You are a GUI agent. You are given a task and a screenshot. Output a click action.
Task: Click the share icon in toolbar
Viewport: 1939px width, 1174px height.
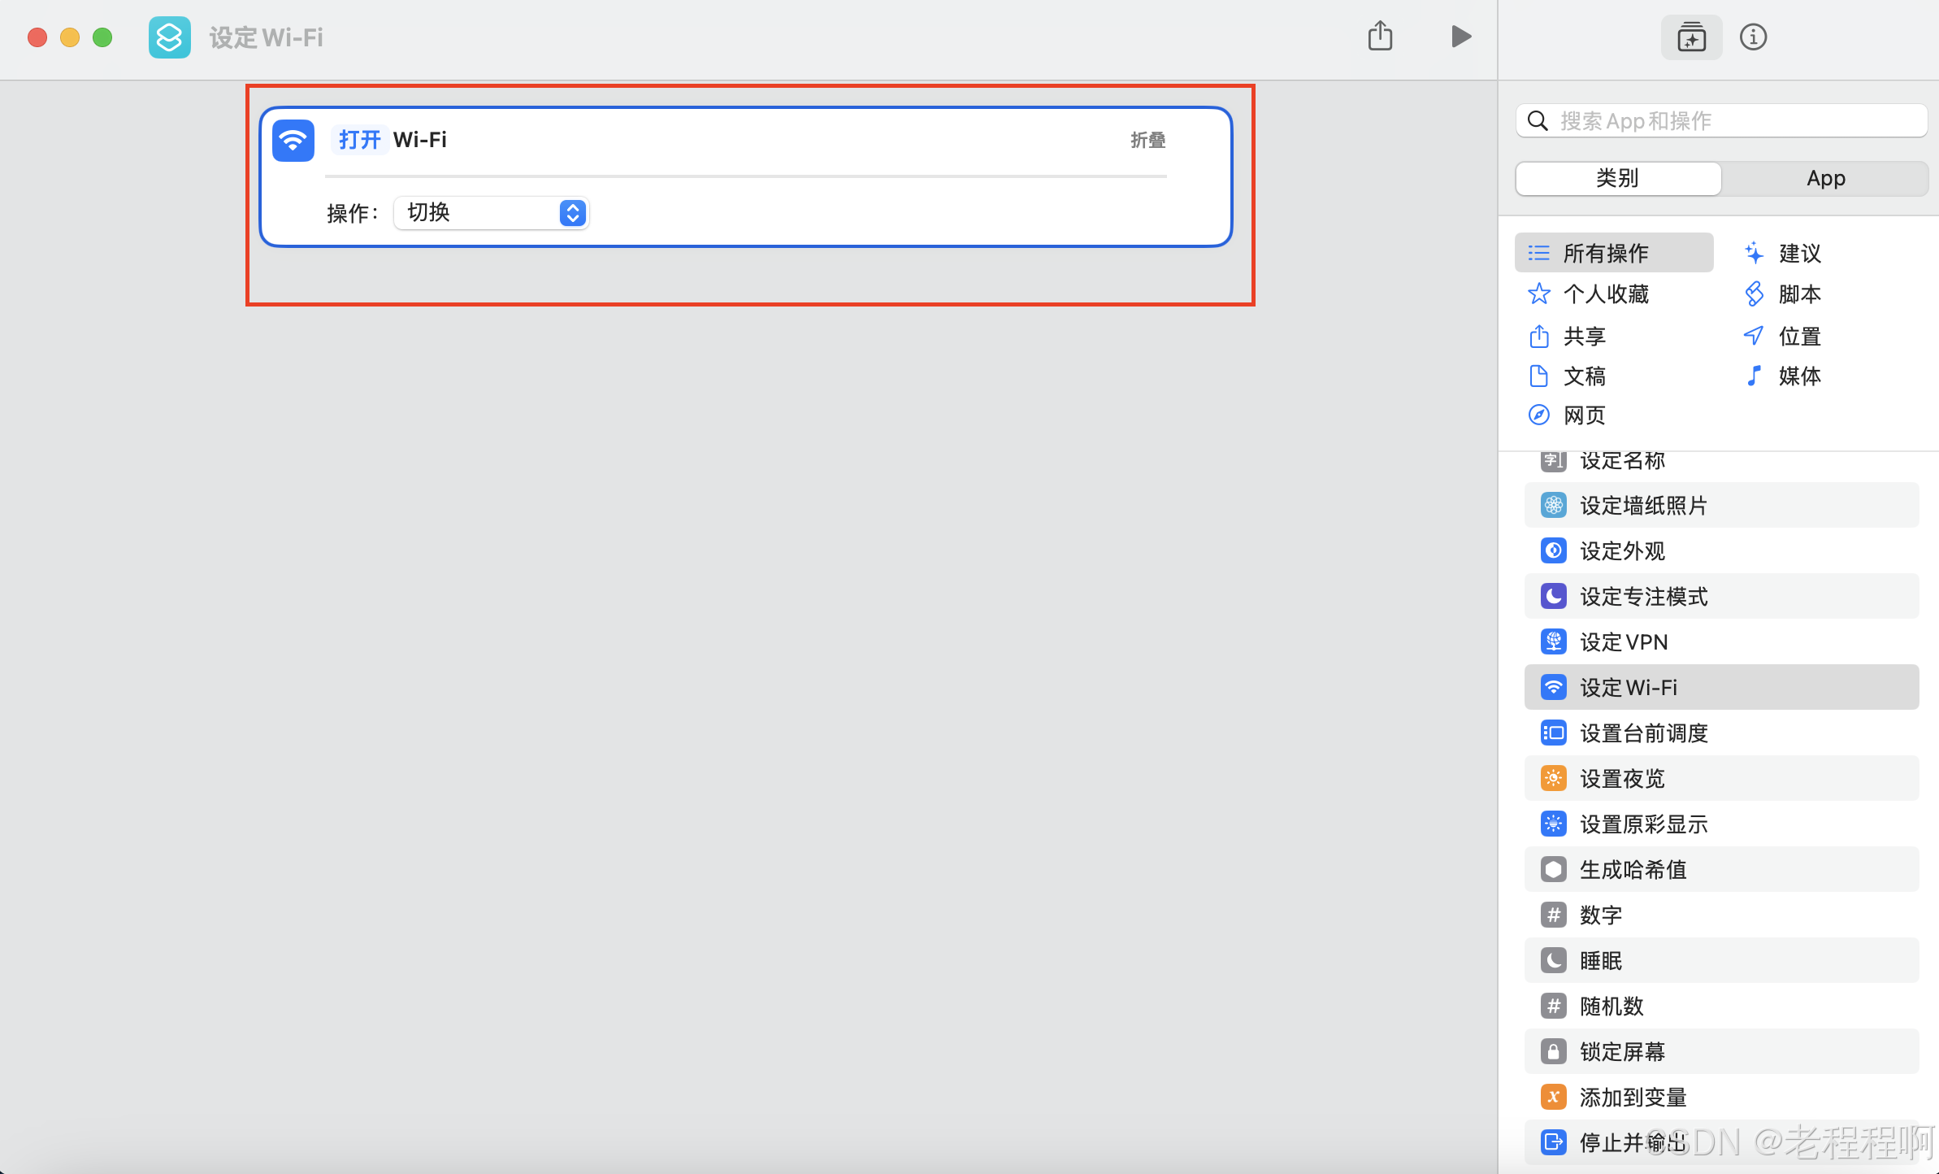click(1380, 37)
